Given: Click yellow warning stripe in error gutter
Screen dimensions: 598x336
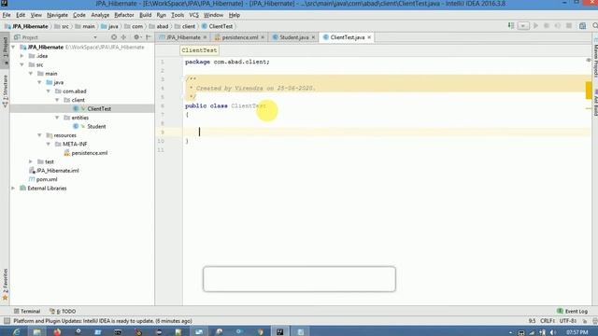Looking at the screenshot, I should coord(589,91).
